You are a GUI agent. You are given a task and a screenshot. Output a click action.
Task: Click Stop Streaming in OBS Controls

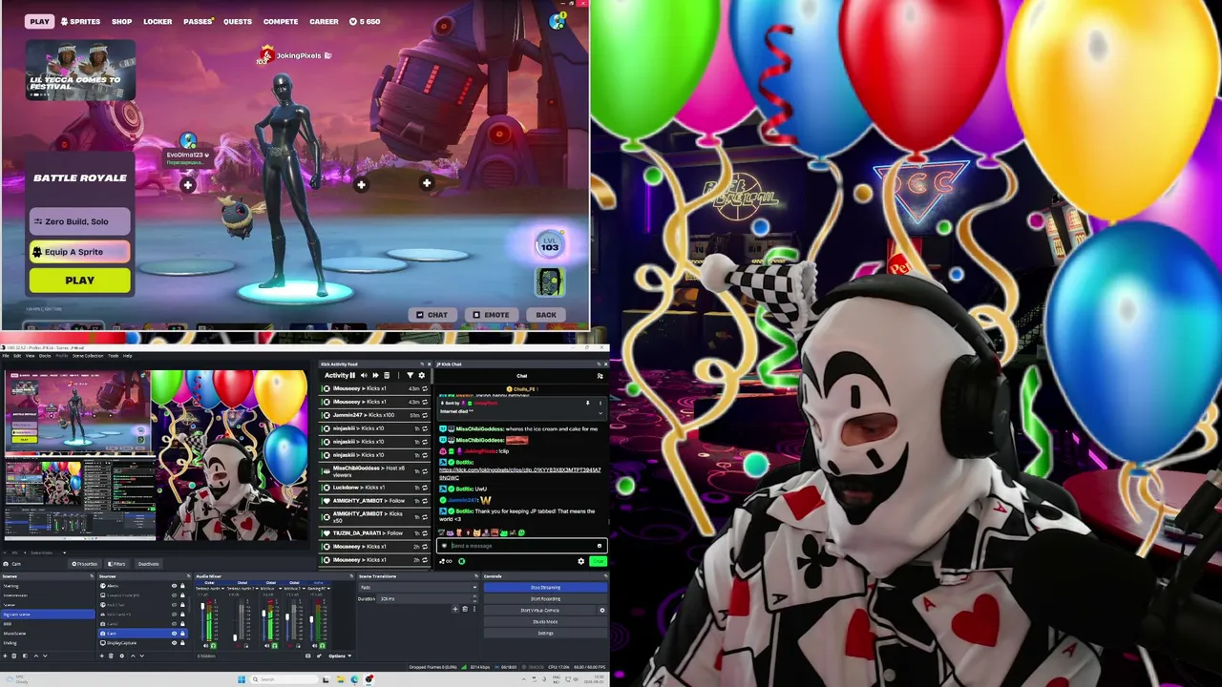[x=545, y=587]
